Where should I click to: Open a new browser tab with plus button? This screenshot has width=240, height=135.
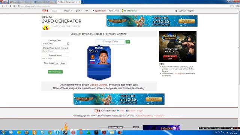pos(83,2)
